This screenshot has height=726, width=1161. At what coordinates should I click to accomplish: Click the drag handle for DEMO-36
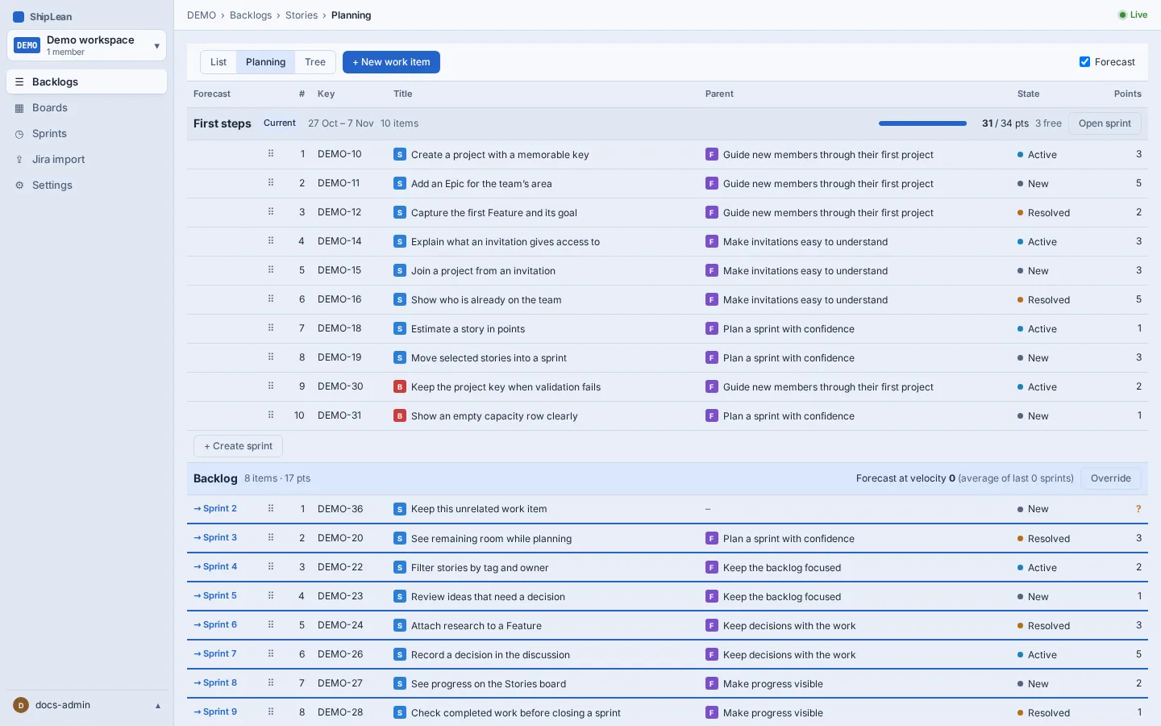tap(271, 508)
